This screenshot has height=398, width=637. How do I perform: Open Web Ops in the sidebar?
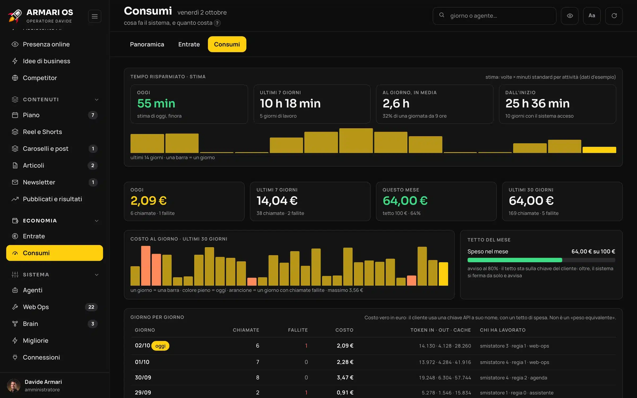pyautogui.click(x=54, y=307)
